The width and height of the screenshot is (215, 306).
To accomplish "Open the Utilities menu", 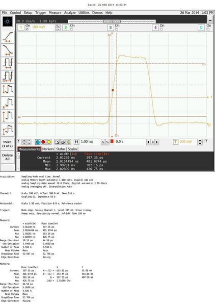I will click(x=84, y=12).
